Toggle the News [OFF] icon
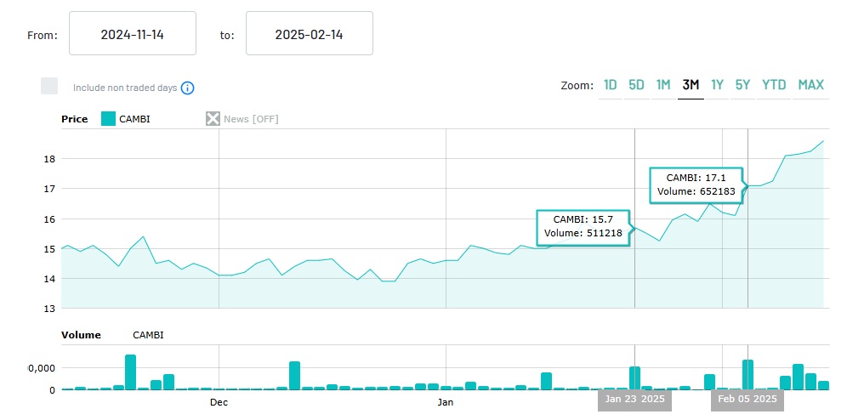Screen dimensions: 847x420 point(213,118)
